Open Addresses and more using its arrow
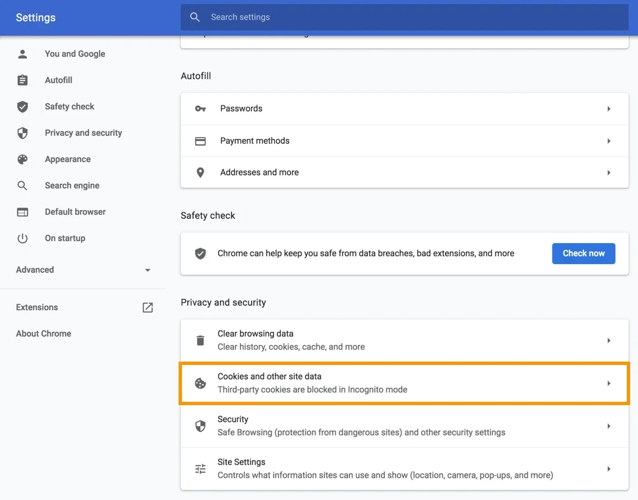The height and width of the screenshot is (500, 638). point(609,173)
